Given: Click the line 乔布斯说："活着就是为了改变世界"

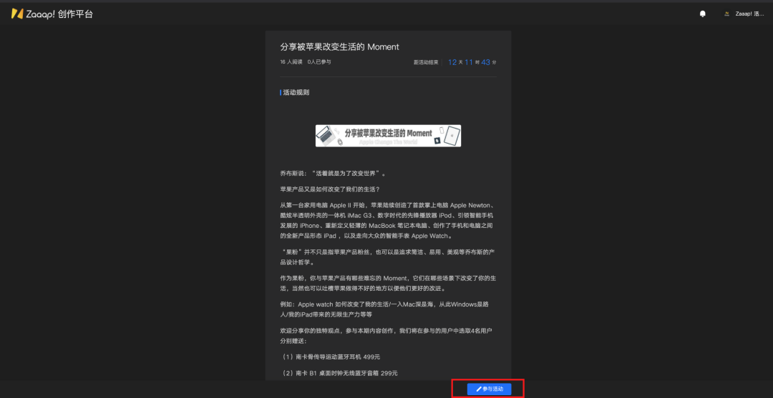Looking at the screenshot, I should click(333, 173).
